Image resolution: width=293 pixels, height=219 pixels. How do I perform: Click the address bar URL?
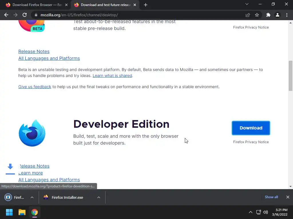click(79, 15)
